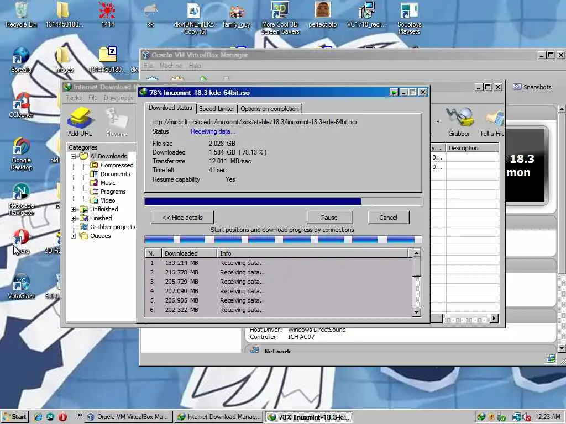Expand the Unfinished category

[74, 209]
